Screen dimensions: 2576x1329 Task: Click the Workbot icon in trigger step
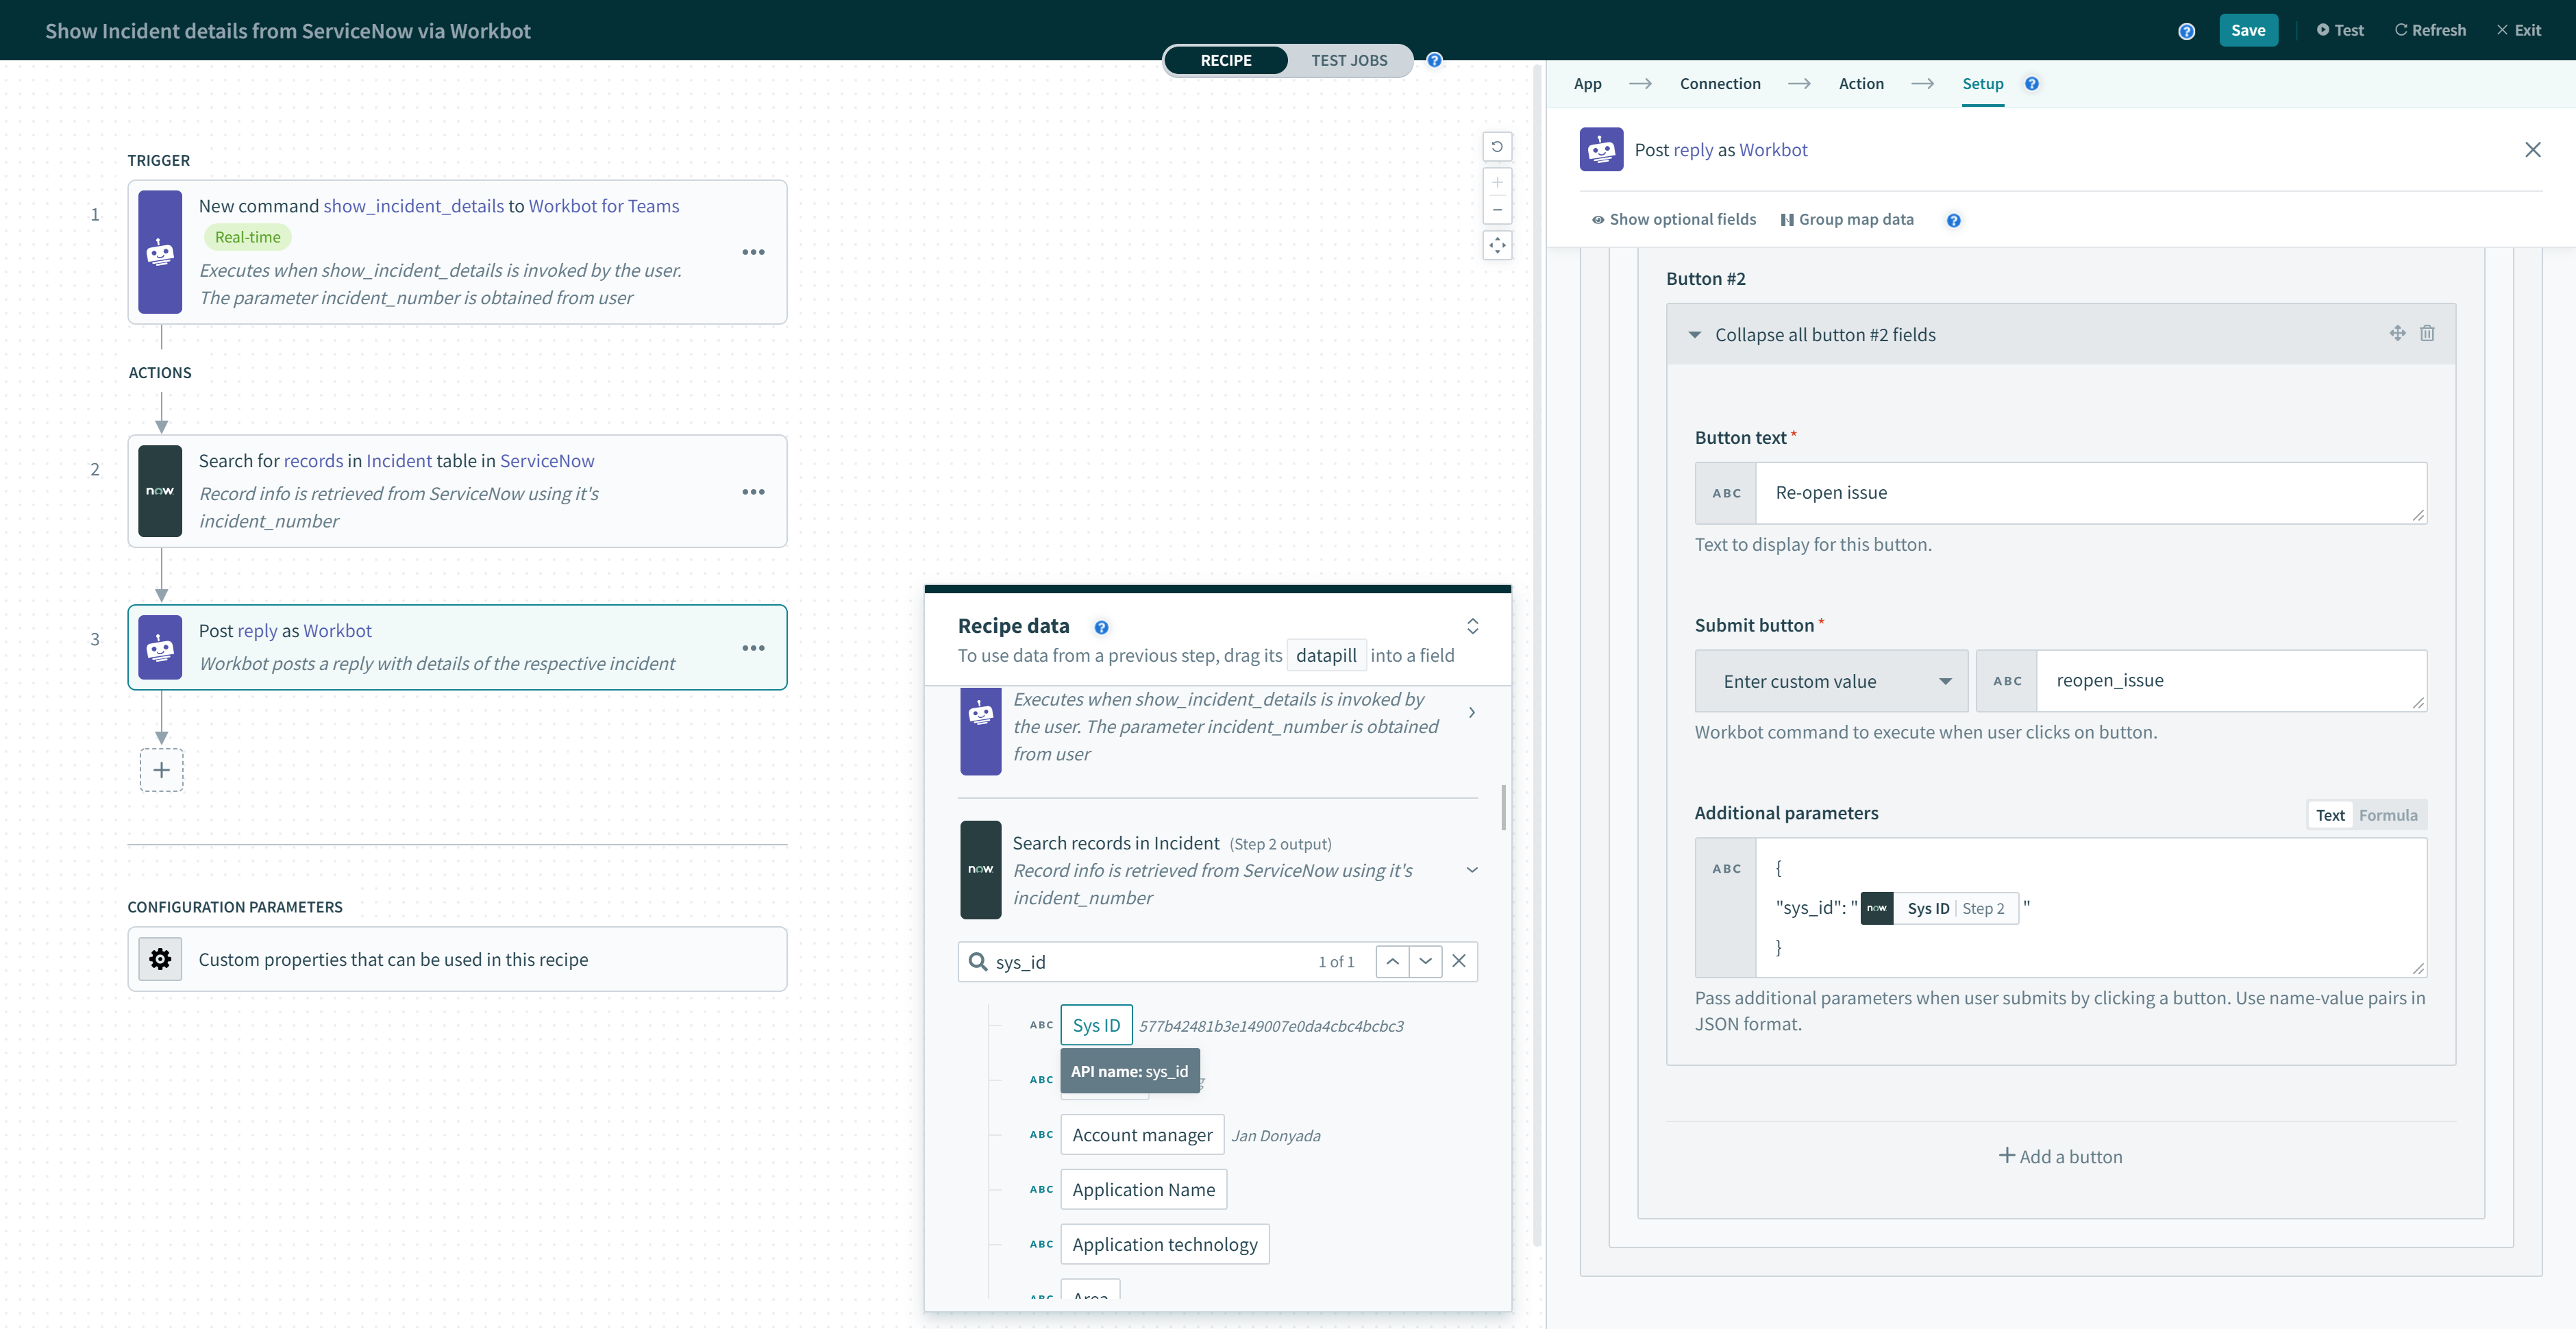point(161,251)
